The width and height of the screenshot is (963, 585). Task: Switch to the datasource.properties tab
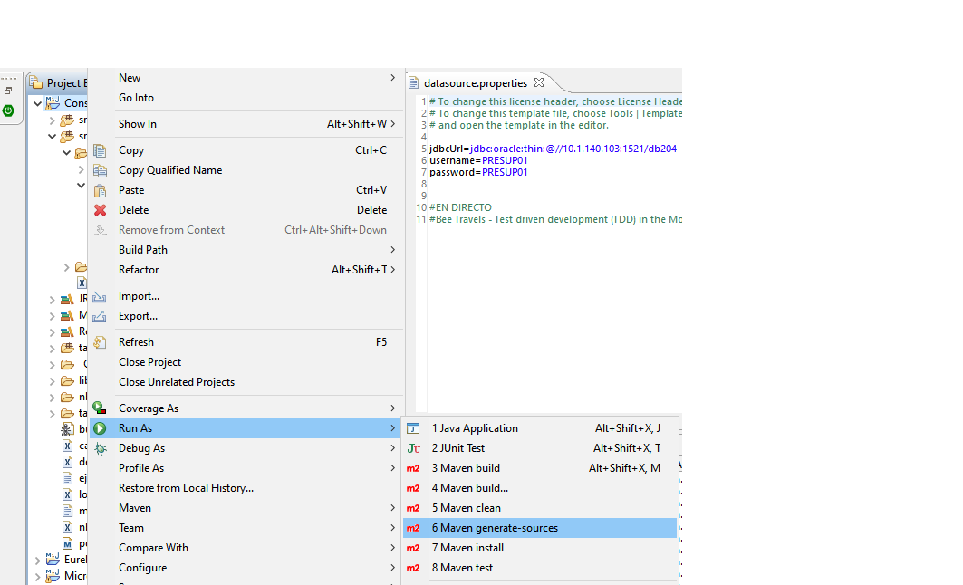tap(475, 83)
